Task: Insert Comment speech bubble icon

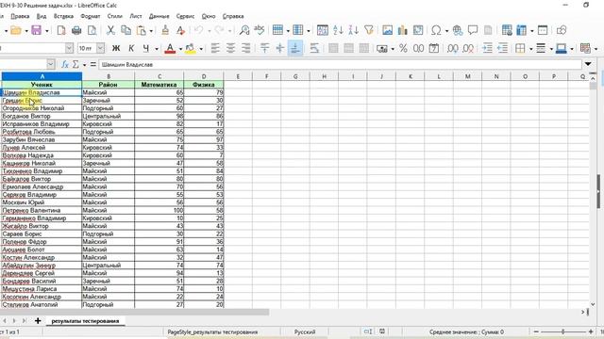Action: tap(473, 30)
